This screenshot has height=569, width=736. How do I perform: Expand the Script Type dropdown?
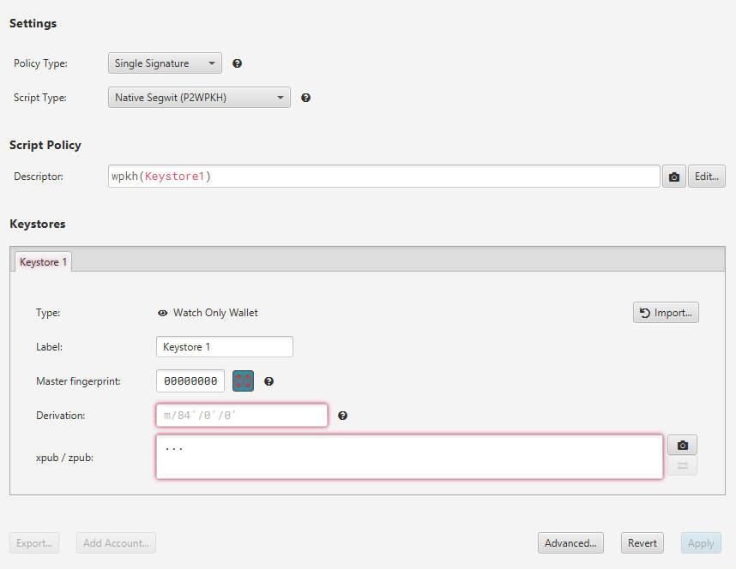click(199, 98)
